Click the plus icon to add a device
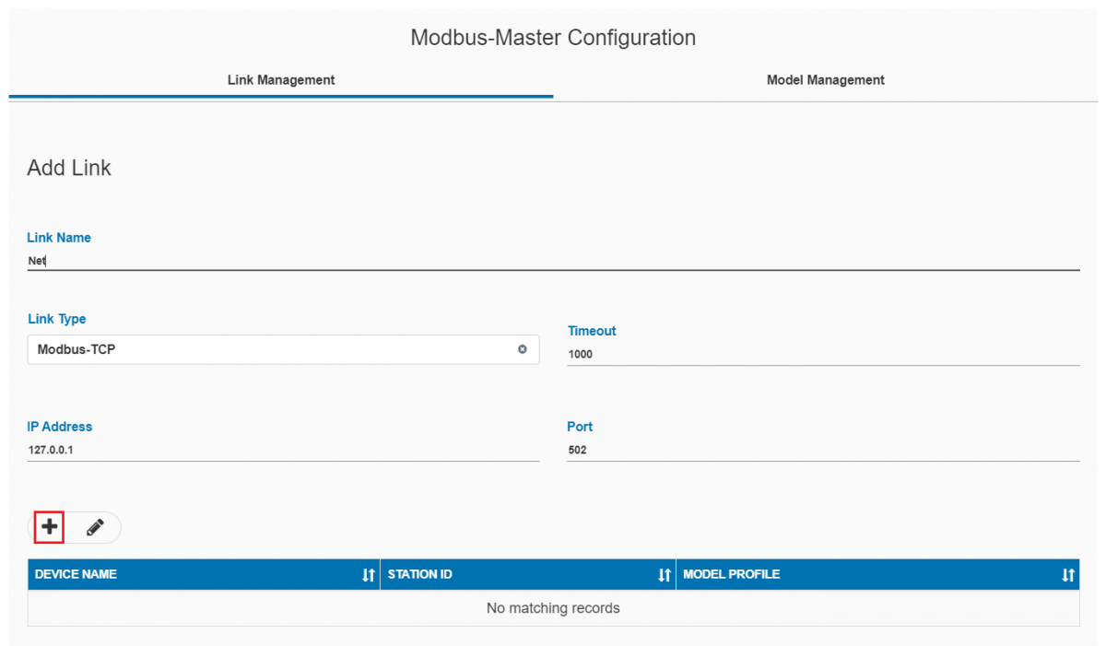The width and height of the screenshot is (1106, 646). [x=48, y=526]
